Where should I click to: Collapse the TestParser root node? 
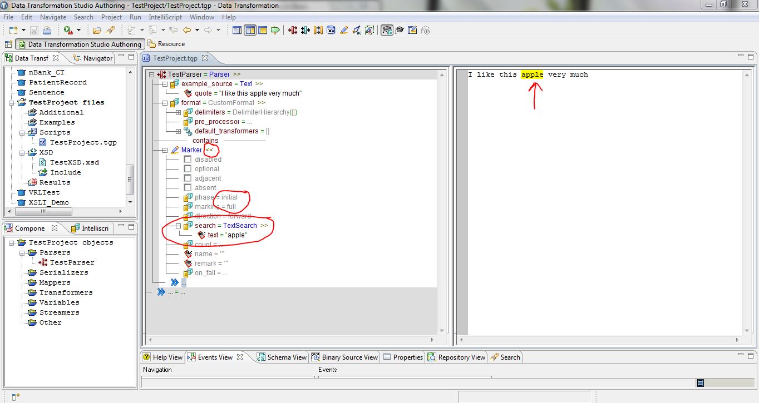[x=151, y=74]
